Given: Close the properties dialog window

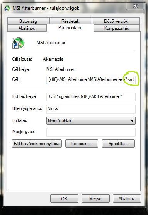Looking at the screenshot, I should click(x=135, y=6).
